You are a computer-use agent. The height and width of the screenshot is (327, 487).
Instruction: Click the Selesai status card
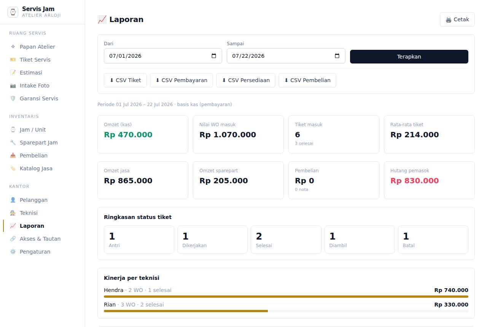(286, 240)
